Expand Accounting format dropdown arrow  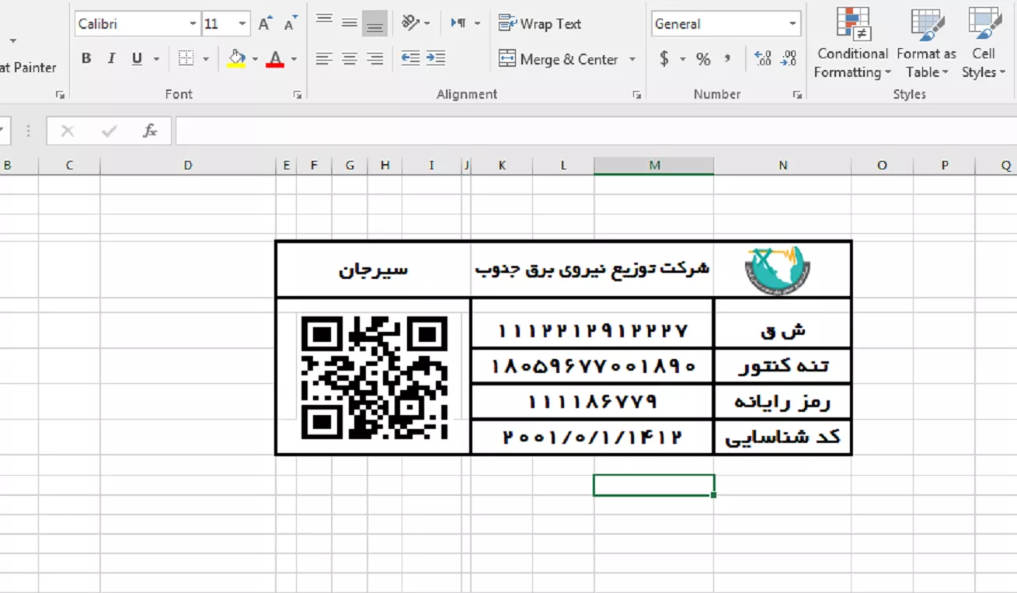pos(683,59)
